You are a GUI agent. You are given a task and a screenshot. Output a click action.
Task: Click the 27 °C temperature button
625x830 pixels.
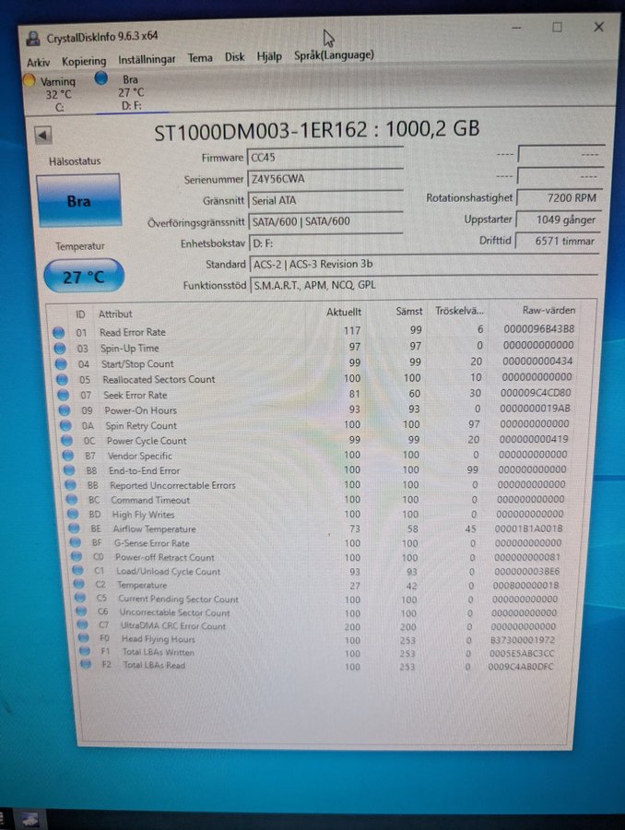point(84,277)
